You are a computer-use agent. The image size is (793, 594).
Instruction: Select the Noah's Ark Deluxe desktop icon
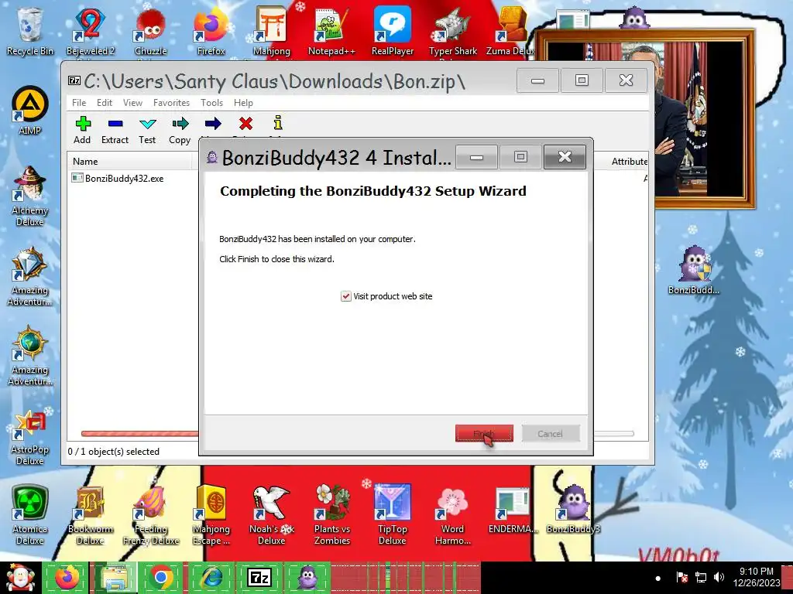pos(272,515)
